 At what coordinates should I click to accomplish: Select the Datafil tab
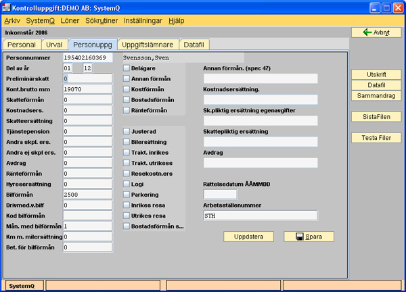tap(197, 45)
